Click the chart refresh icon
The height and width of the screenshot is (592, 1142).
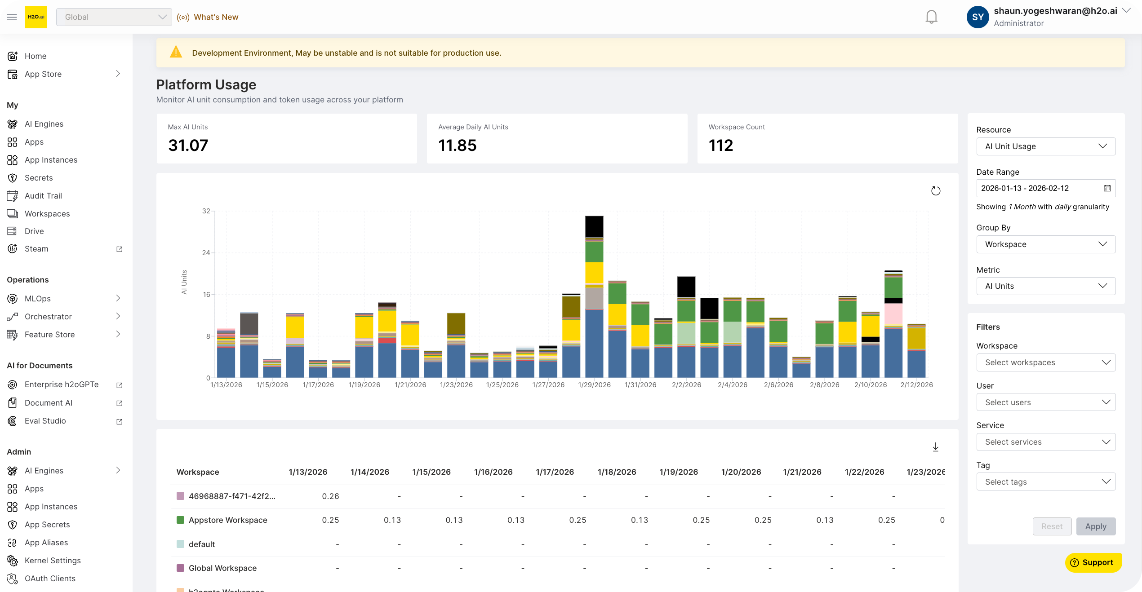click(936, 190)
